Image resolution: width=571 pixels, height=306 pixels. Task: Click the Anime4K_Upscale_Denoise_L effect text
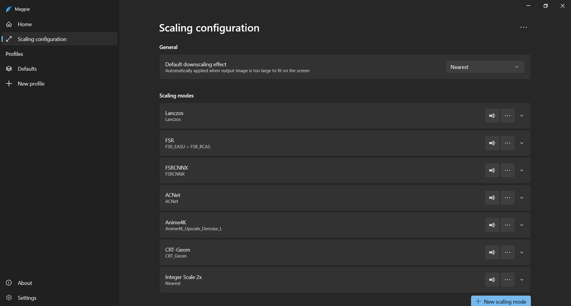point(194,229)
